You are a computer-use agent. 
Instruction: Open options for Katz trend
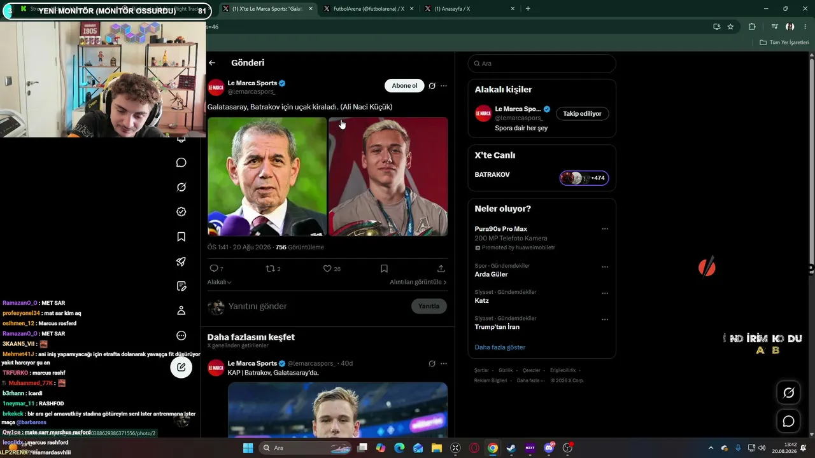[605, 293]
